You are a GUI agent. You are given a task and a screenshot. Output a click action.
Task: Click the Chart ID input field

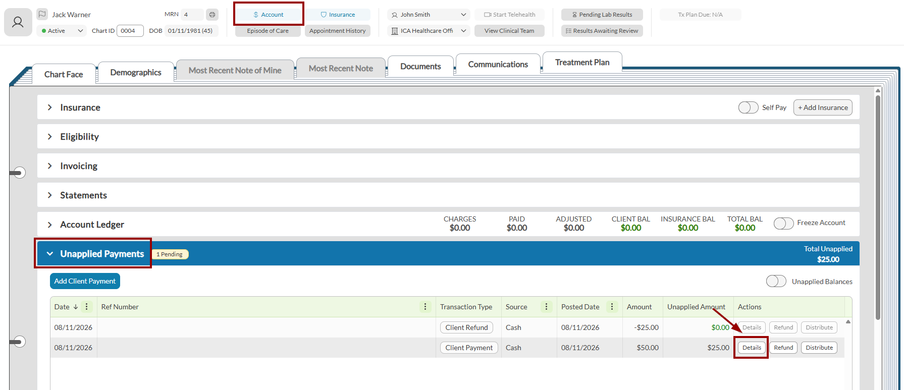(x=130, y=31)
